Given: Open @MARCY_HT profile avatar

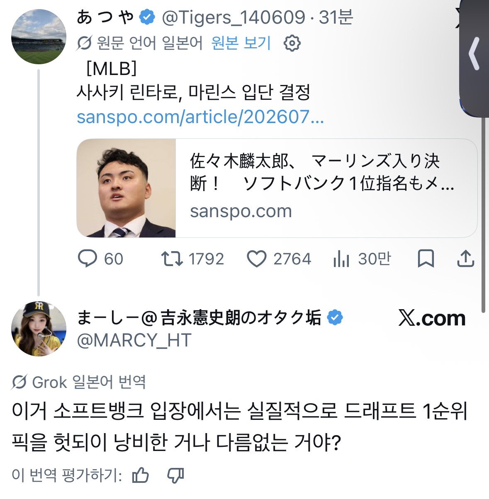Looking at the screenshot, I should [x=39, y=329].
